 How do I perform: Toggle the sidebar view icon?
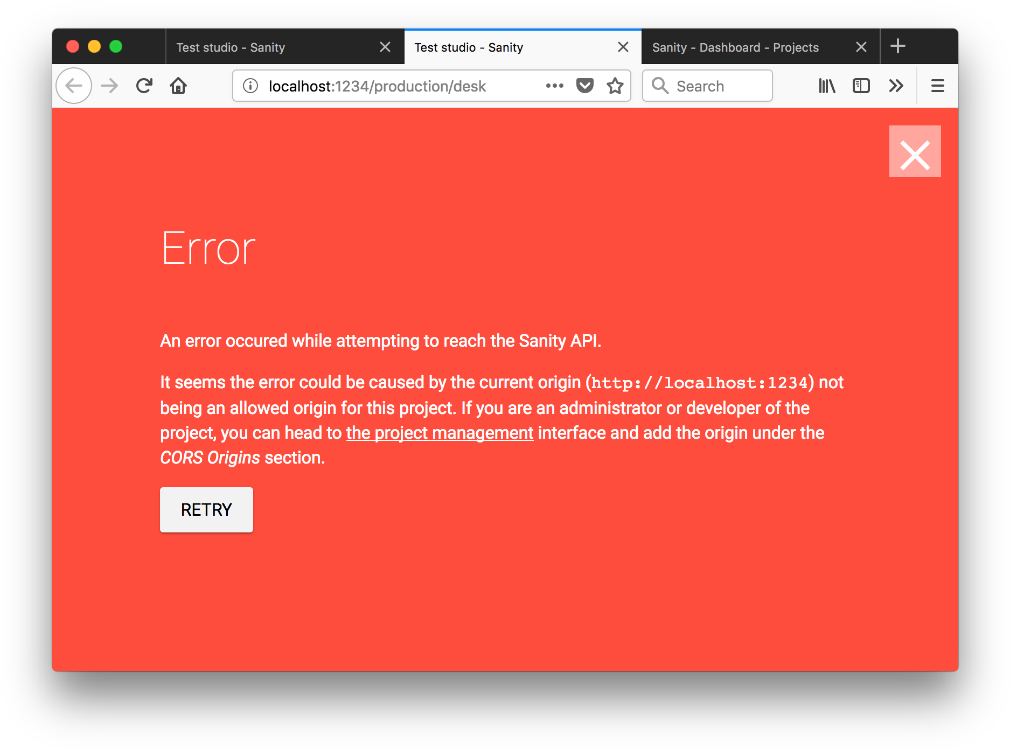pos(861,86)
